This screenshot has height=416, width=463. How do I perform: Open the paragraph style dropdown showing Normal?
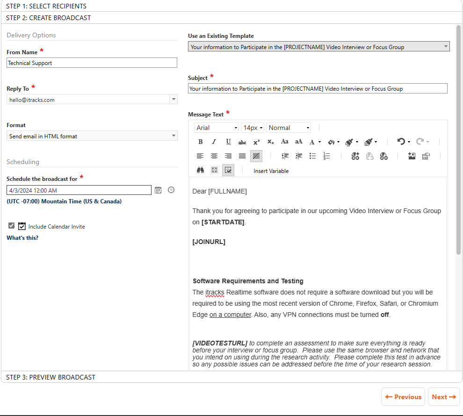[x=289, y=128]
